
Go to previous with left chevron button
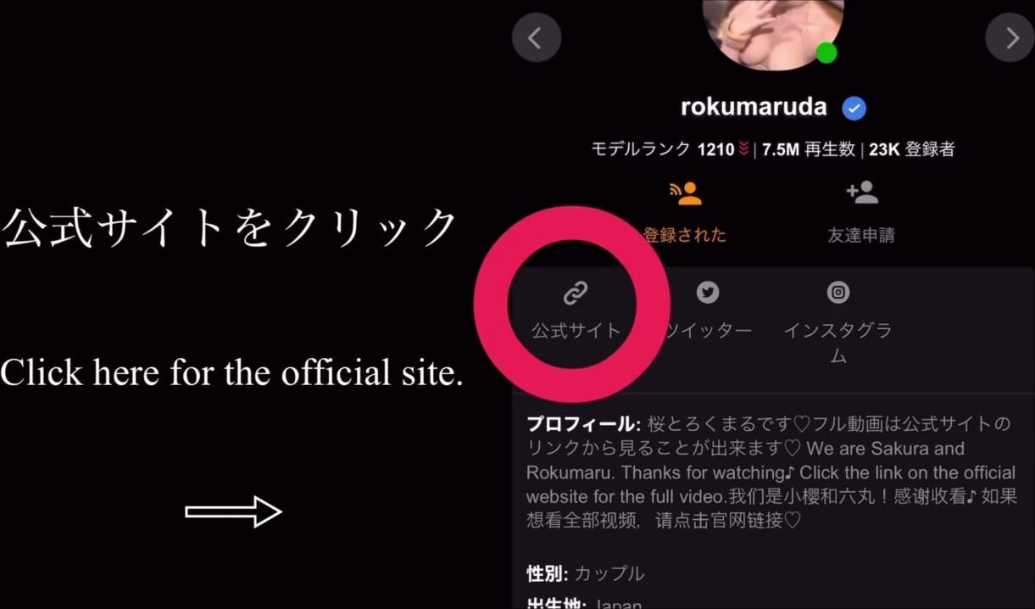[x=537, y=37]
